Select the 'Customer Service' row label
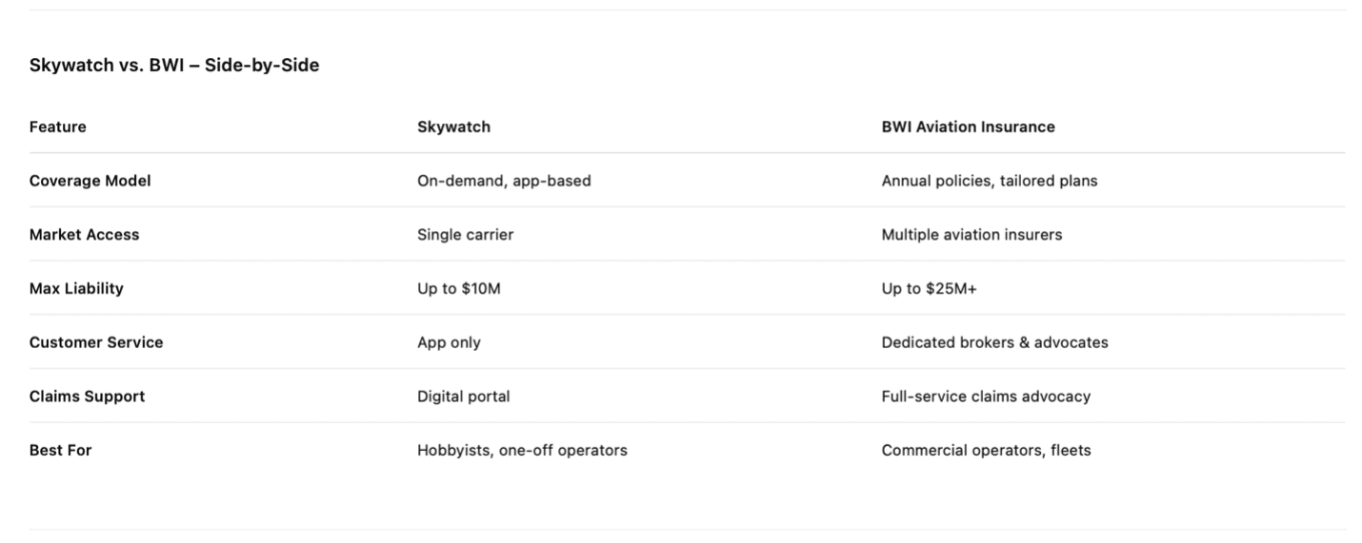 coord(96,342)
